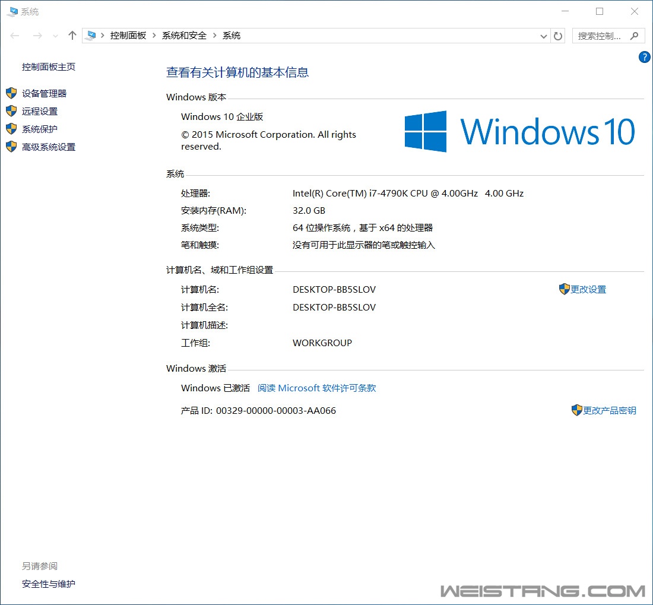Read the 阅读 Microsoft 软件许可条款 link
Image resolution: width=653 pixels, height=605 pixels.
tap(316, 388)
